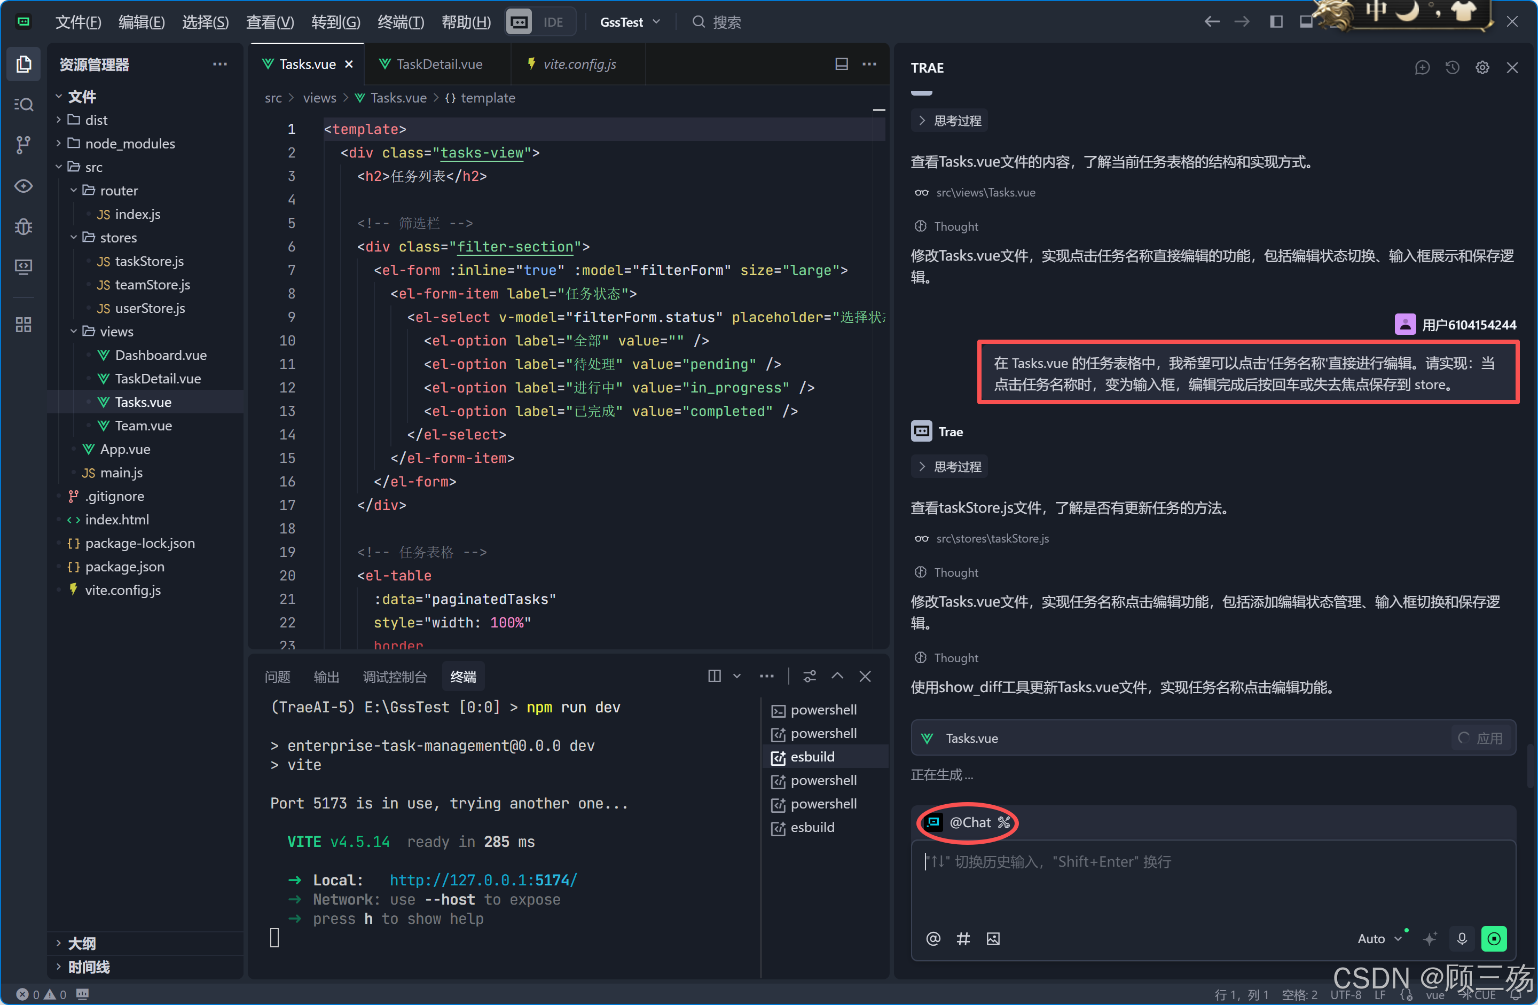
Task: Toggle terminal panel maximize chevron
Action: coord(837,676)
